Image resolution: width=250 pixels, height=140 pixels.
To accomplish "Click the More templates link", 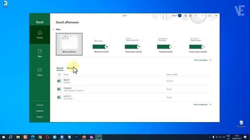I will point(203,60).
